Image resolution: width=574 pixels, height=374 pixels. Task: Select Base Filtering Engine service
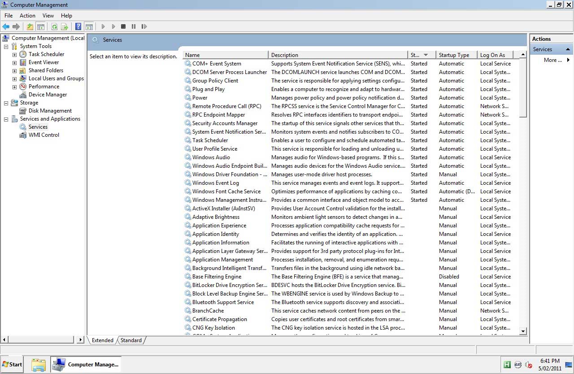coord(351,277)
